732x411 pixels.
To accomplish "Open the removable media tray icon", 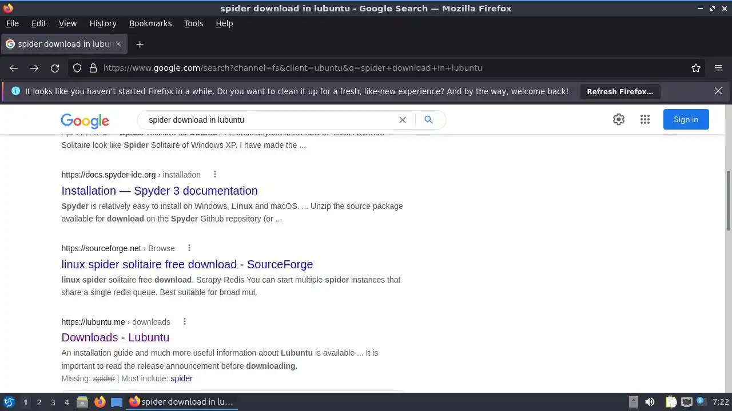I will pyautogui.click(x=633, y=402).
